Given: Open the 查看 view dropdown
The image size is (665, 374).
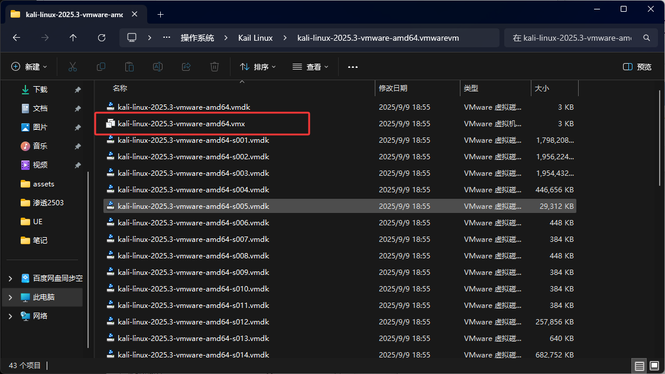Looking at the screenshot, I should tap(310, 67).
